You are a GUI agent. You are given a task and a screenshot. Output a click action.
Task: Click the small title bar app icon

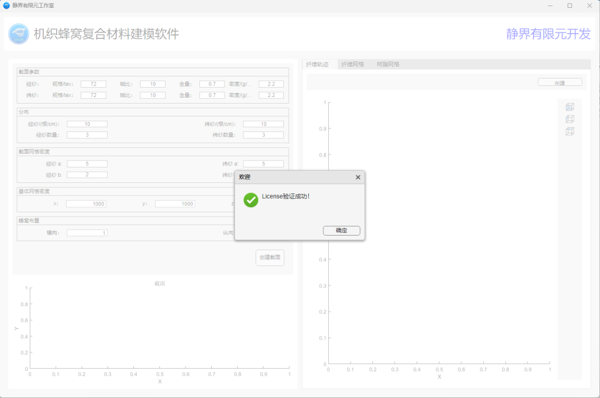[6, 6]
